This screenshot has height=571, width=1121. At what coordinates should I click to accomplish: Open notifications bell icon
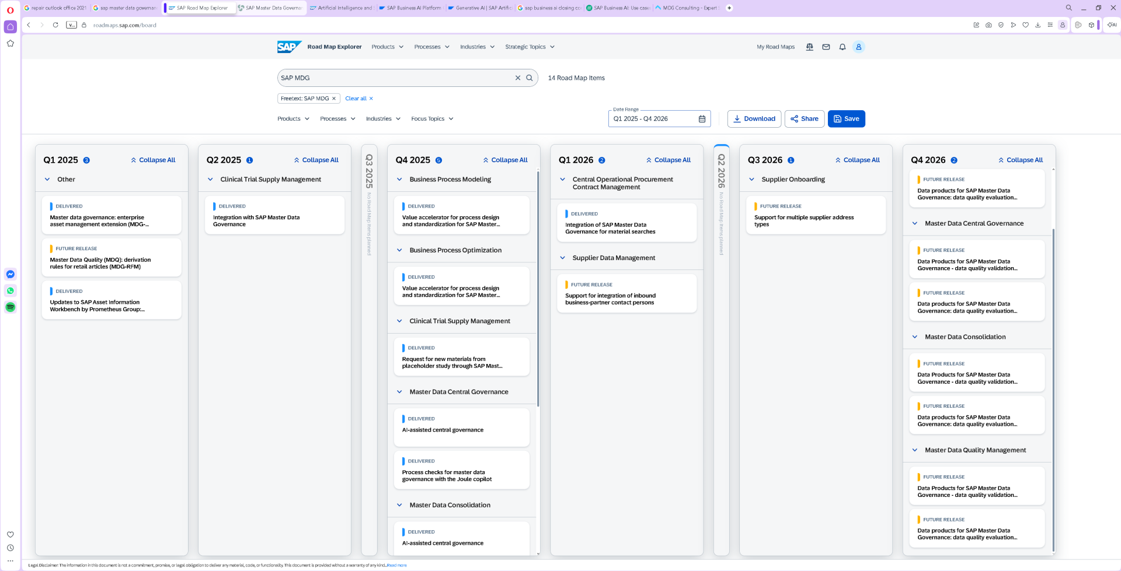pyautogui.click(x=842, y=47)
